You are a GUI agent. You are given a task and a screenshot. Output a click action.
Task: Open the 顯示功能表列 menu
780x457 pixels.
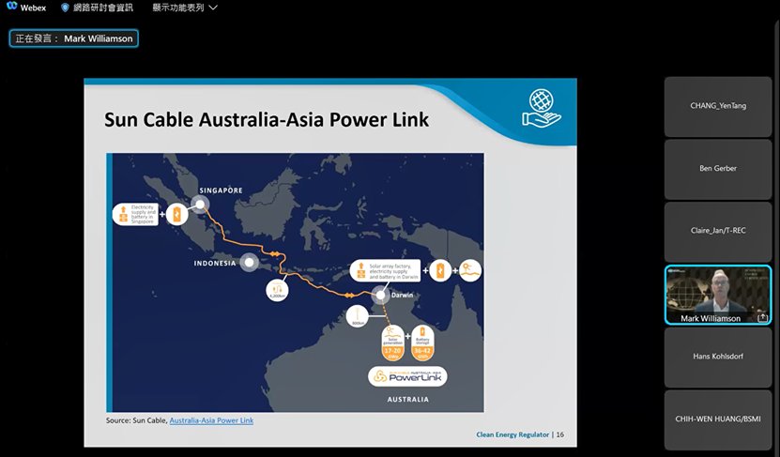tap(178, 8)
